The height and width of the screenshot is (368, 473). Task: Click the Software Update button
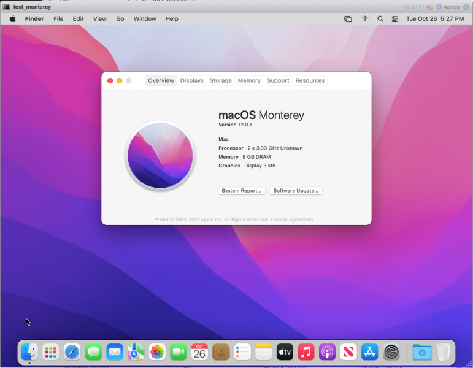tap(296, 191)
